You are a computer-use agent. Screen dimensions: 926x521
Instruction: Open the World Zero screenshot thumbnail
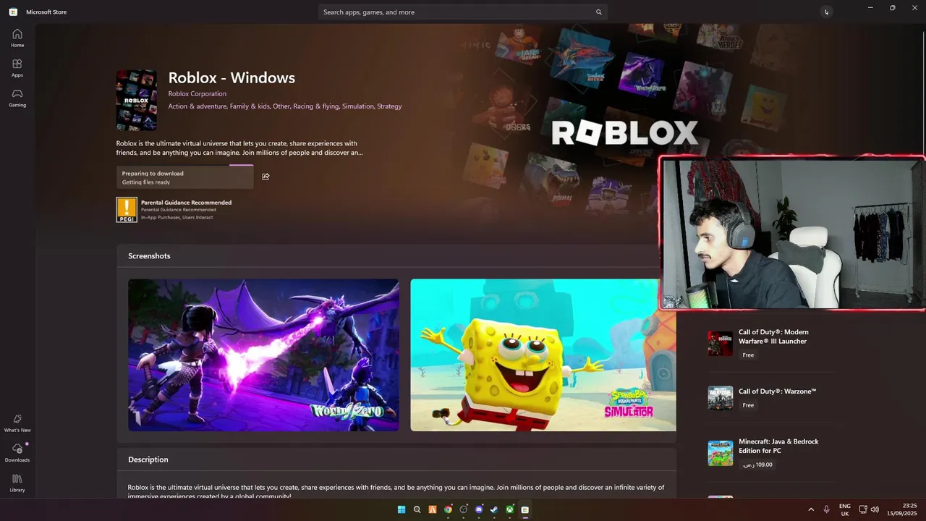263,355
